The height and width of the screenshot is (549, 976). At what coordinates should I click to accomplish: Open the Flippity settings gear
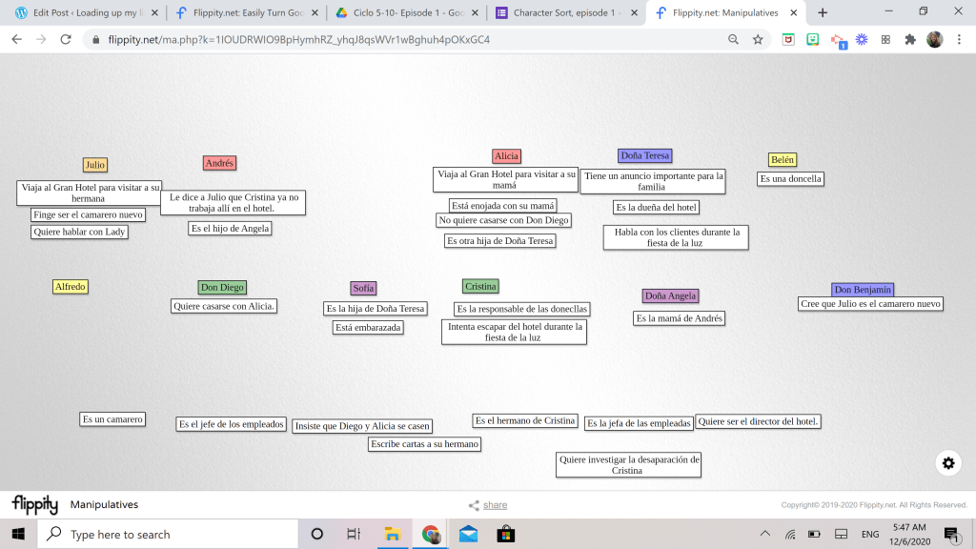pyautogui.click(x=947, y=463)
